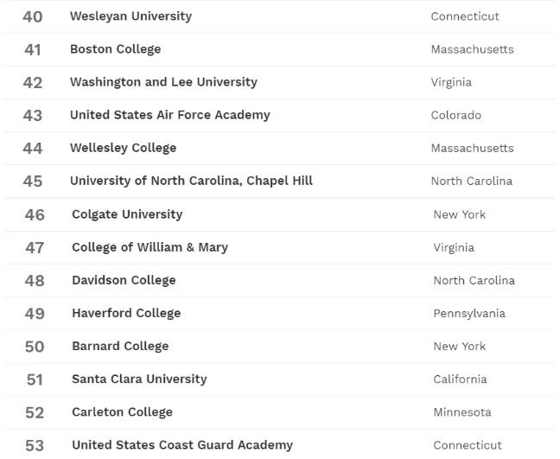Open University of North Carolina, Chapel Hill
The image size is (560, 459).
pos(191,181)
